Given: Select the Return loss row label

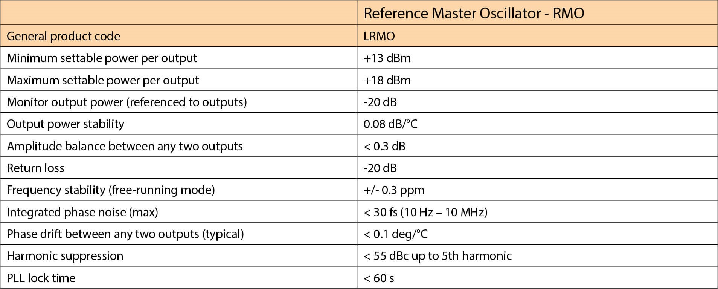Looking at the screenshot, I should point(35,168).
